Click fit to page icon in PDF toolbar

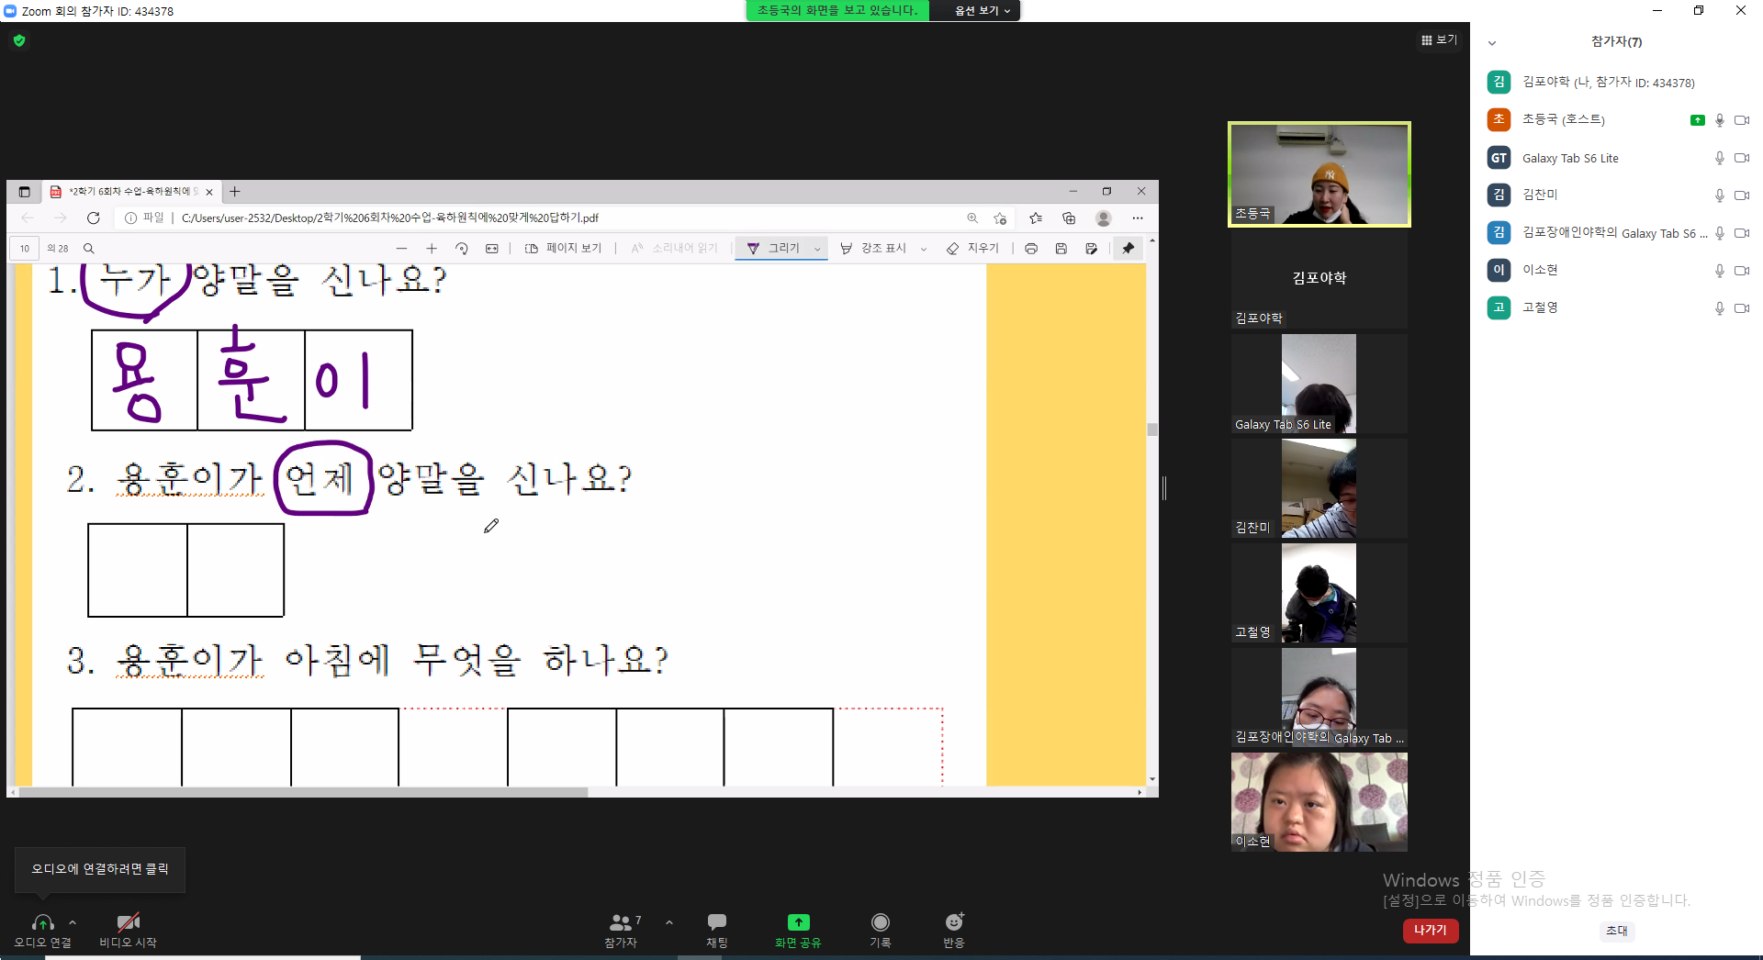click(492, 249)
